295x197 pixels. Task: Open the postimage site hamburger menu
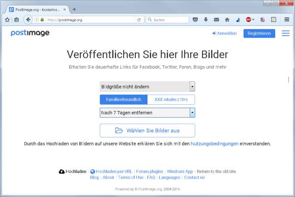[286, 33]
